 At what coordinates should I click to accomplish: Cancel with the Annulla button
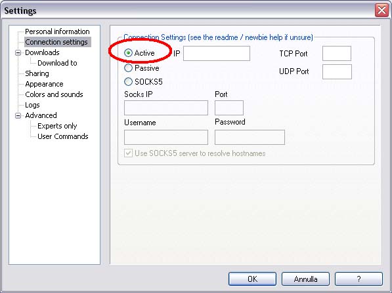click(305, 279)
